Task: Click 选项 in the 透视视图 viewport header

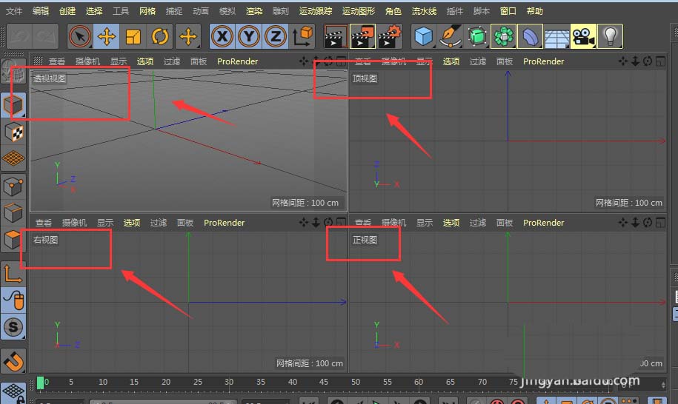Action: coord(145,61)
